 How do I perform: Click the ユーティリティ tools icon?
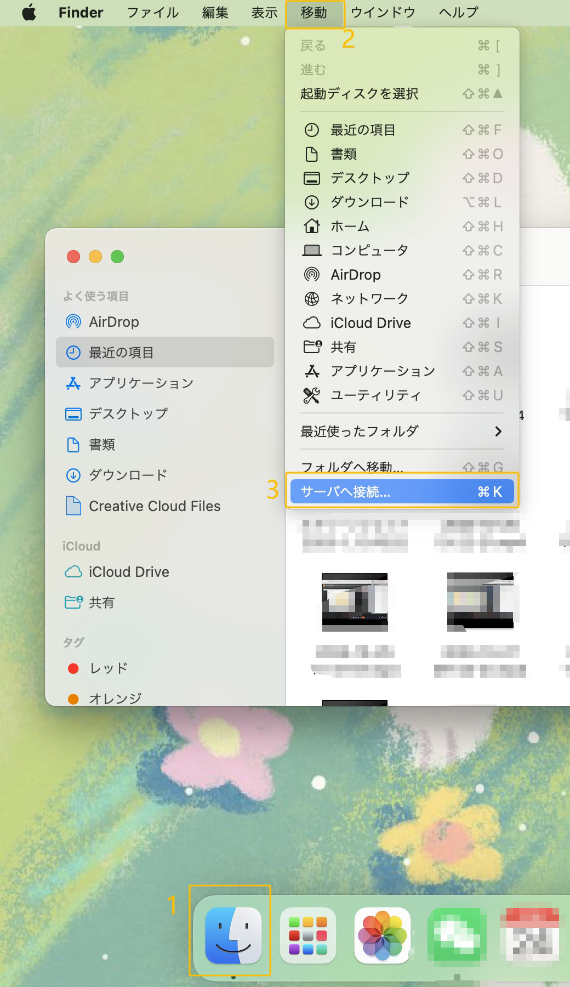311,395
